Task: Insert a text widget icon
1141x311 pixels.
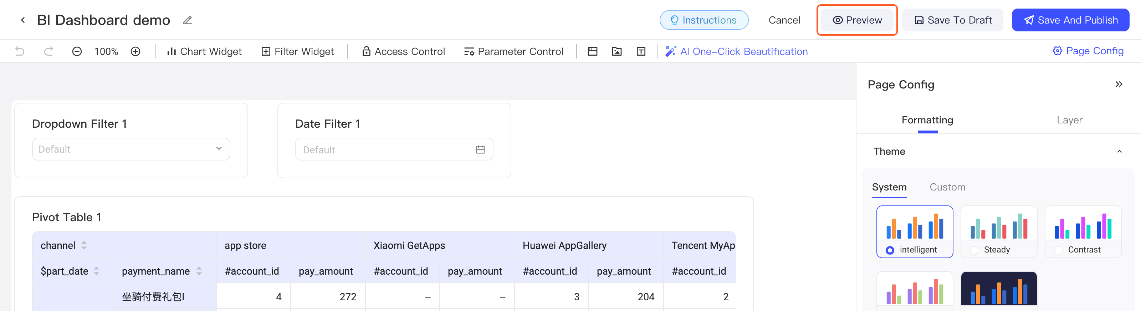Action: [x=641, y=51]
